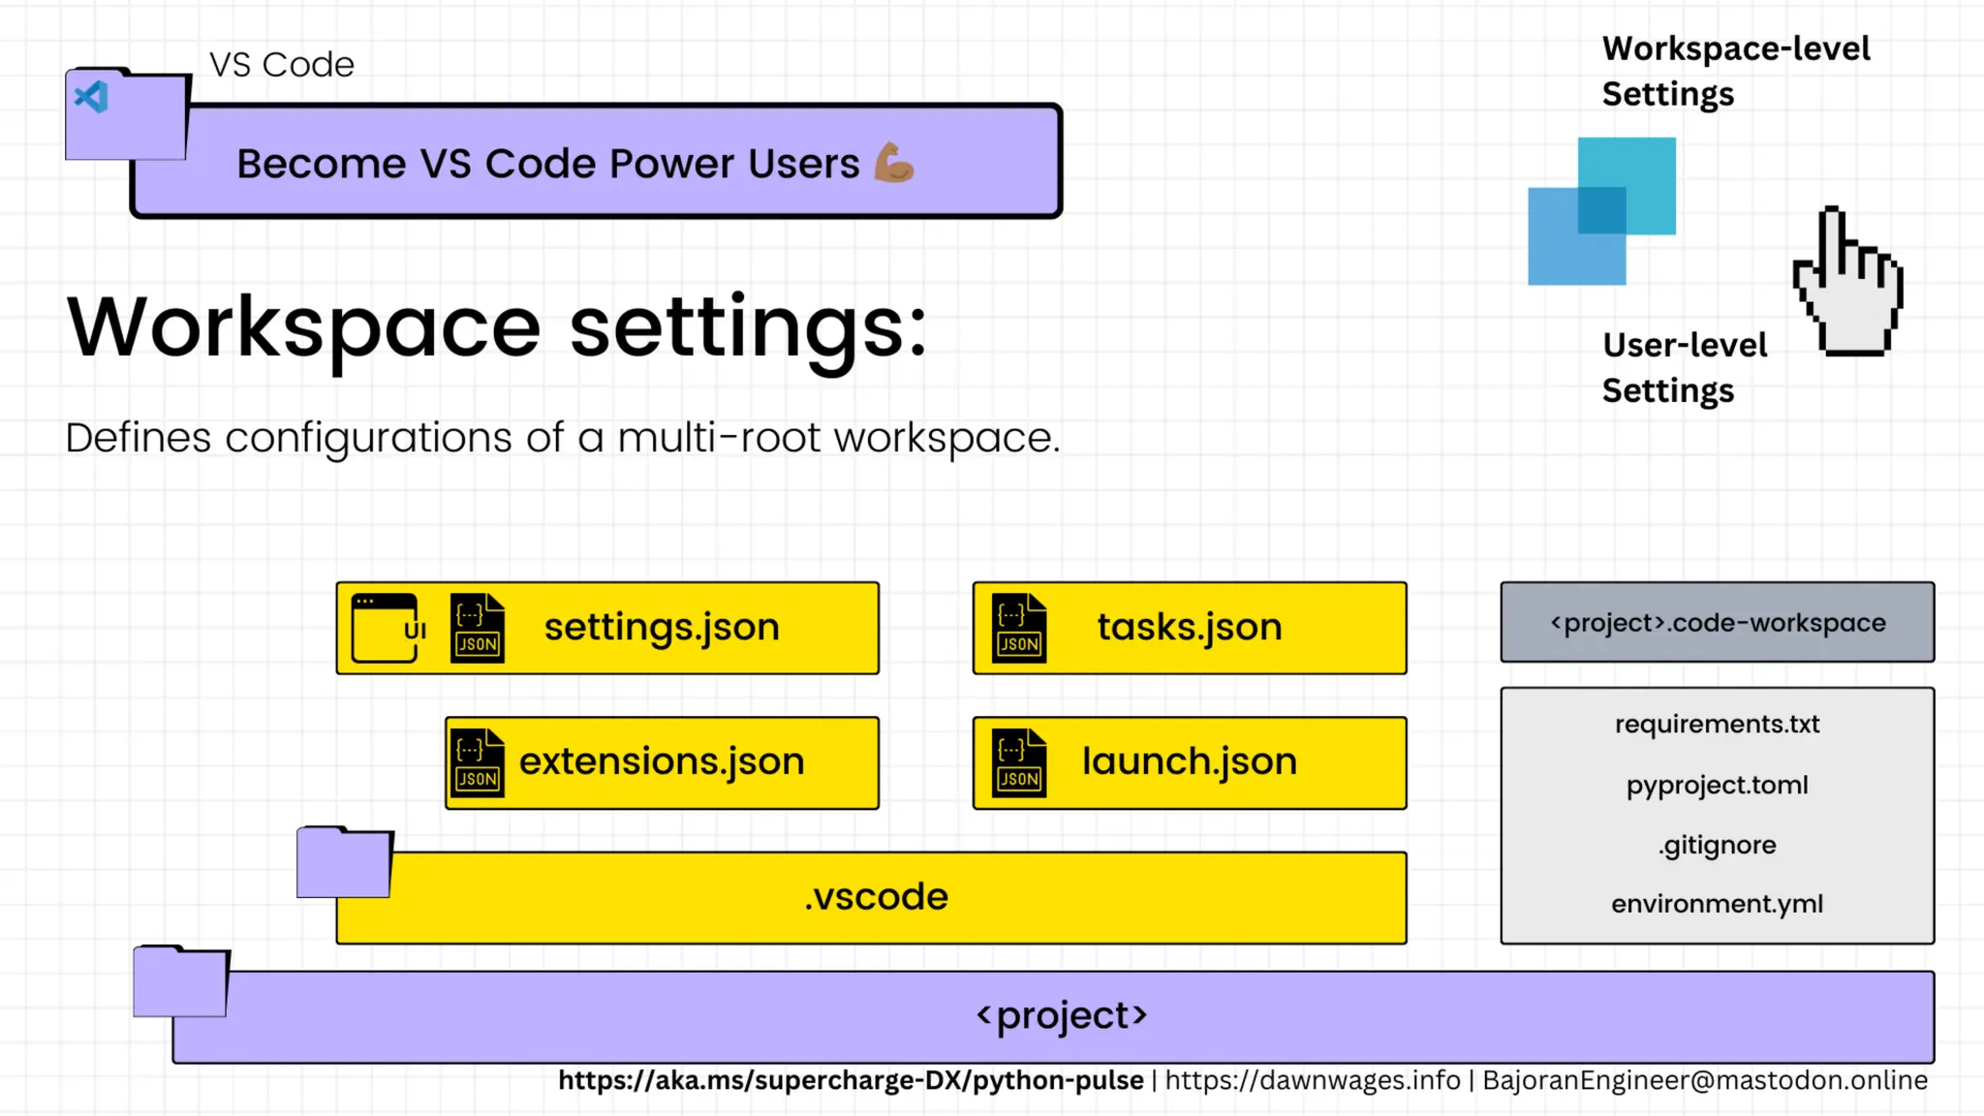
Task: Click the environment.yml file name
Action: (1718, 904)
